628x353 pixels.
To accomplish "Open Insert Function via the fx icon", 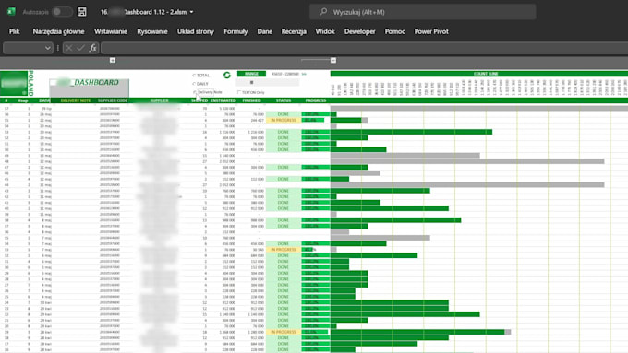I will 93,48.
